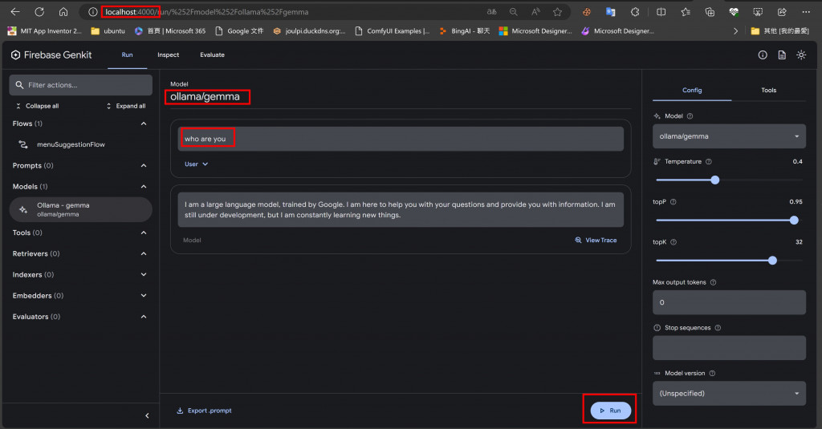
Task: Toggle light/dark theme sun icon
Action: point(801,55)
